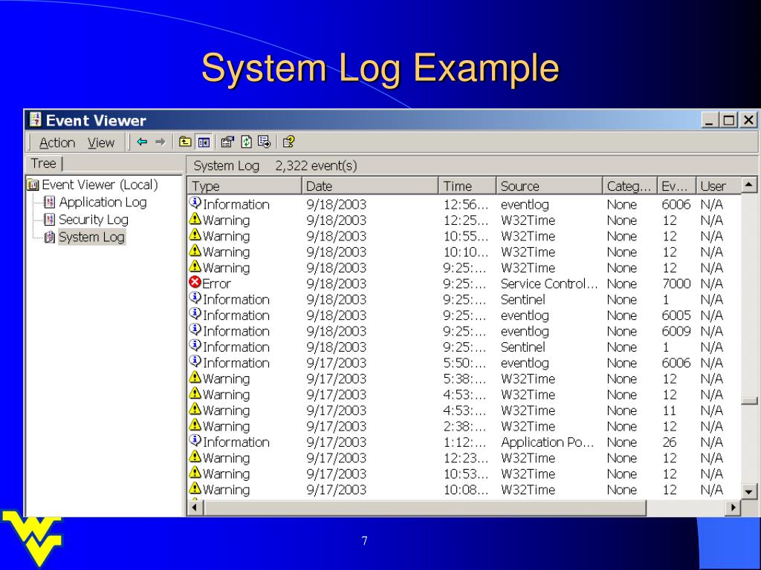Screen dimensions: 761x570
Task: Click the vertical scrollbar down arrow
Action: (749, 491)
